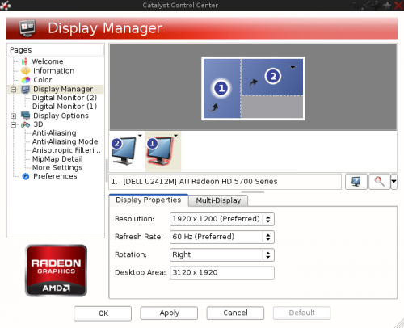Click the DELL U2412M display name field
The image size is (404, 328).
(x=225, y=182)
